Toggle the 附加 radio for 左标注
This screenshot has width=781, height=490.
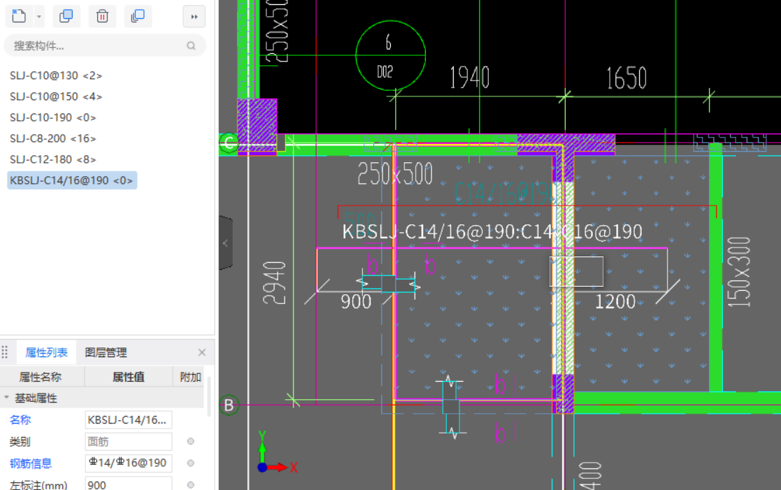[190, 484]
